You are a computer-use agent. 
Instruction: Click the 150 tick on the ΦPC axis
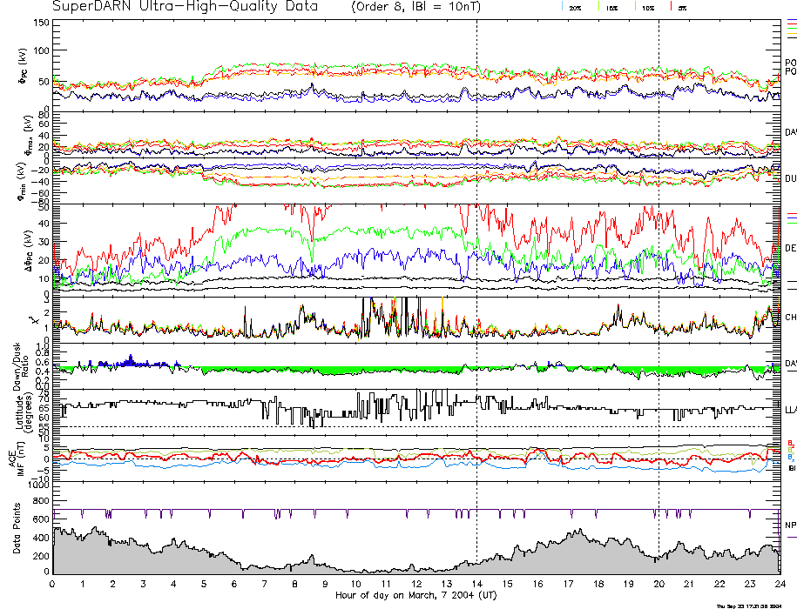pos(41,23)
